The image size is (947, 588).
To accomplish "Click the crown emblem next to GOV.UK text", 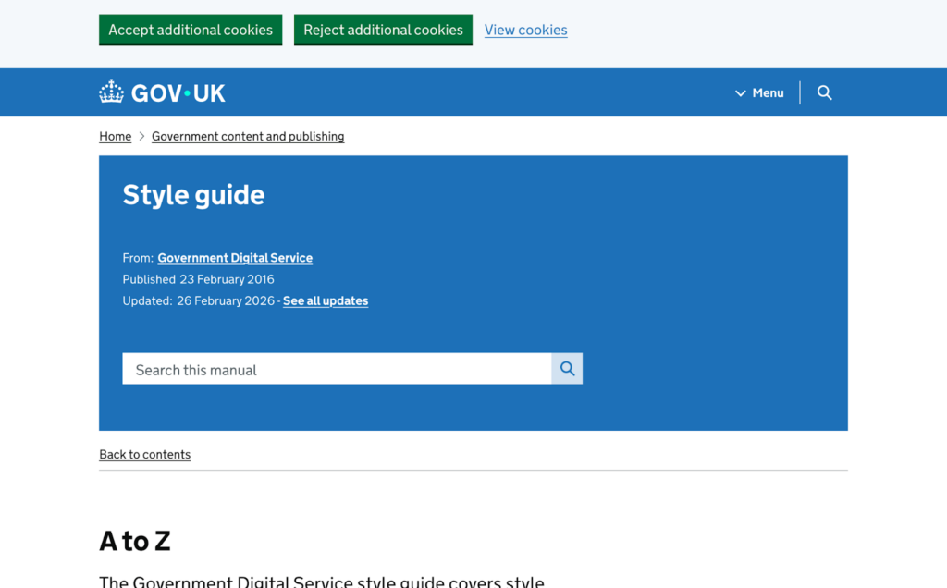I will pos(111,92).
